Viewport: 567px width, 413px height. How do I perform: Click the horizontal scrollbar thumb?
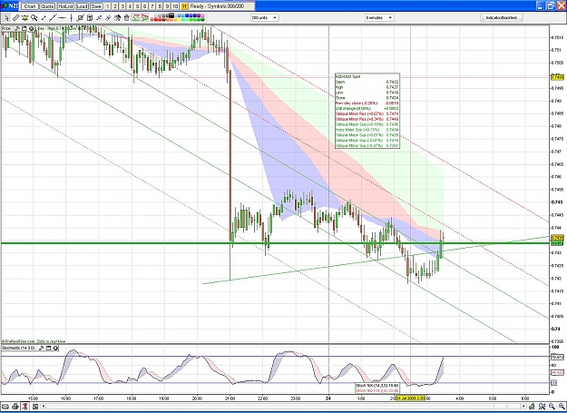pyautogui.click(x=507, y=406)
